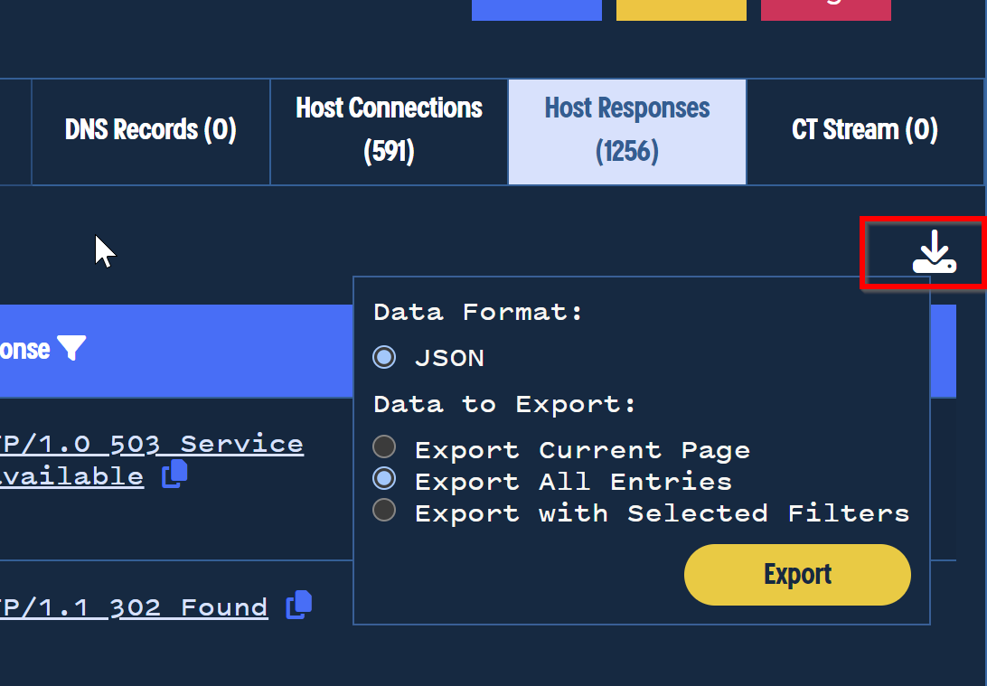Click the blue button at top
The width and height of the screenshot is (987, 686).
coord(537,10)
